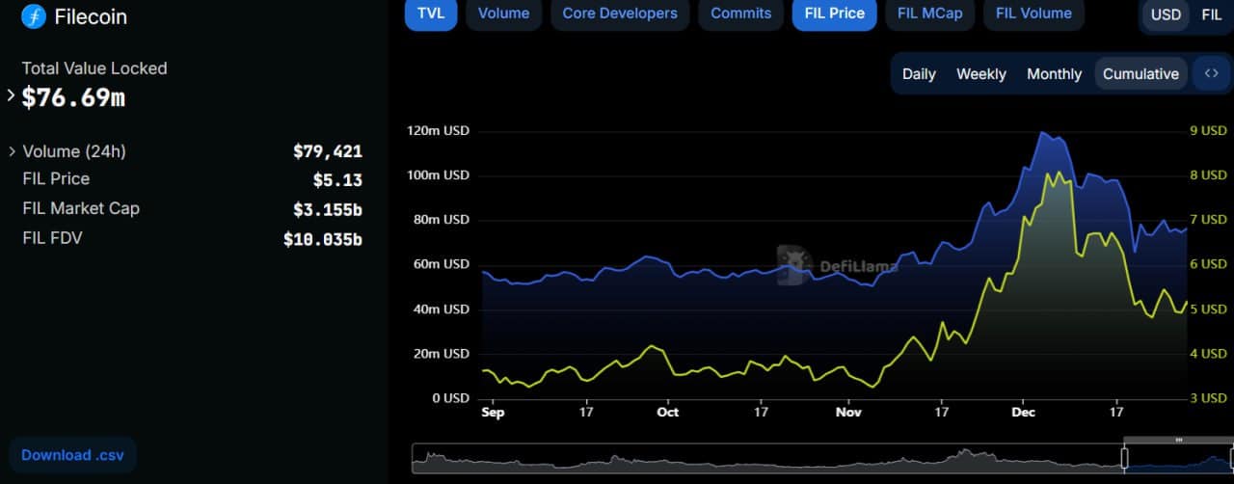
Task: Enable the Commits chart series
Action: click(x=740, y=13)
